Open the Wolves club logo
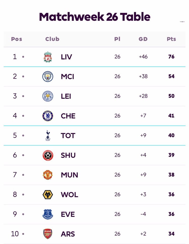Image resolution: width=189 pixels, height=244 pixels. (x=48, y=194)
